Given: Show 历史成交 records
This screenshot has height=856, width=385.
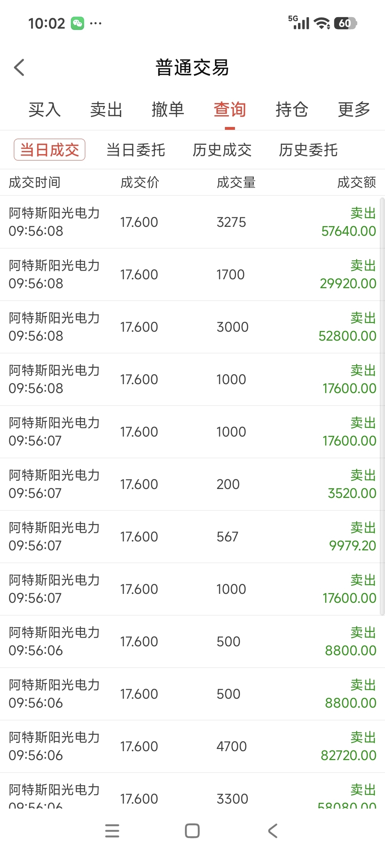Looking at the screenshot, I should pos(222,150).
